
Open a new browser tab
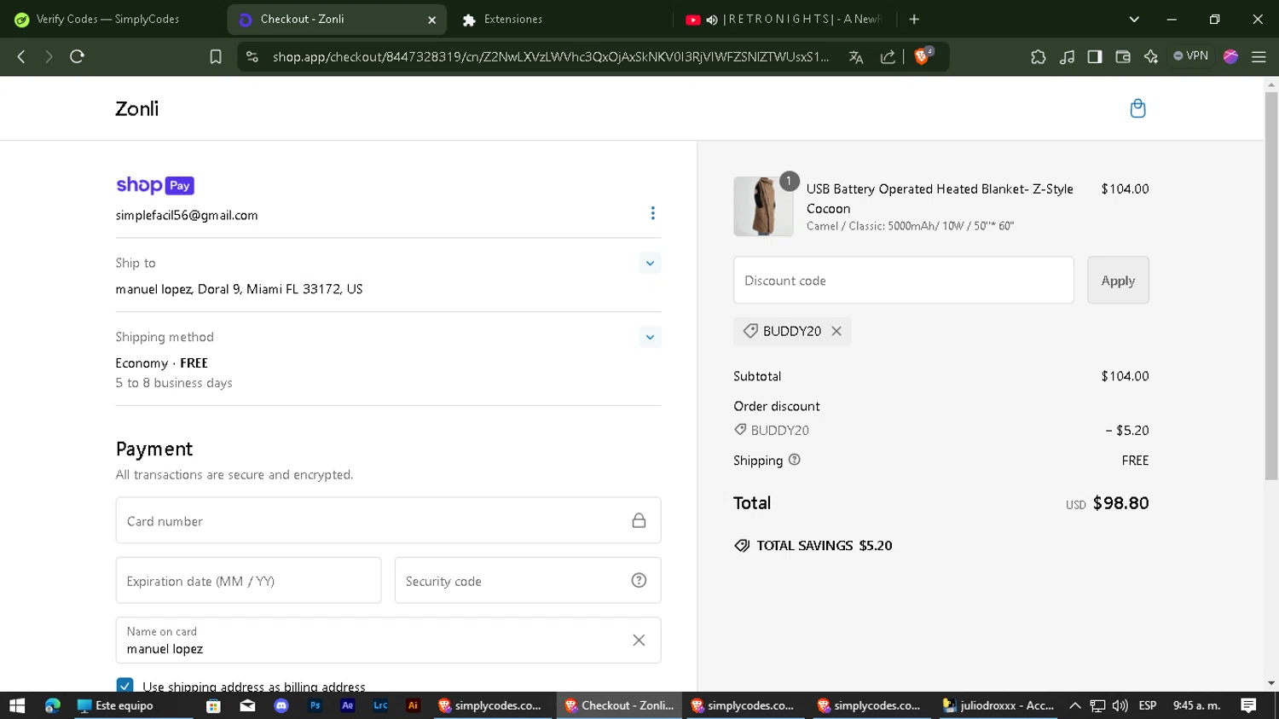pos(914,19)
